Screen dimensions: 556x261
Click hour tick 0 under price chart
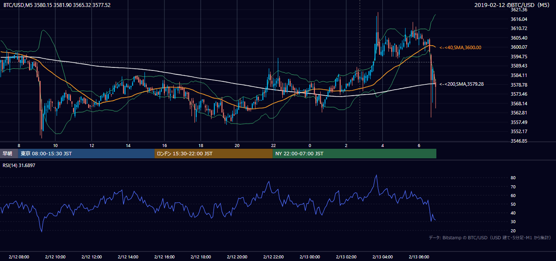[x=310, y=145]
